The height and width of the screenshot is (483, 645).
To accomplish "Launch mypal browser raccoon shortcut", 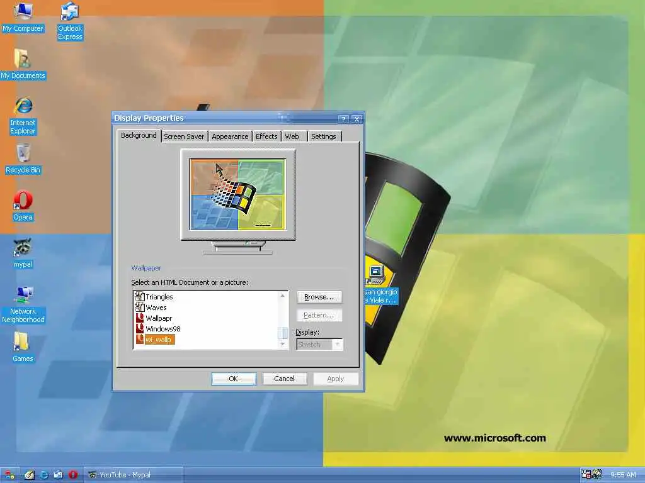I will click(x=23, y=253).
